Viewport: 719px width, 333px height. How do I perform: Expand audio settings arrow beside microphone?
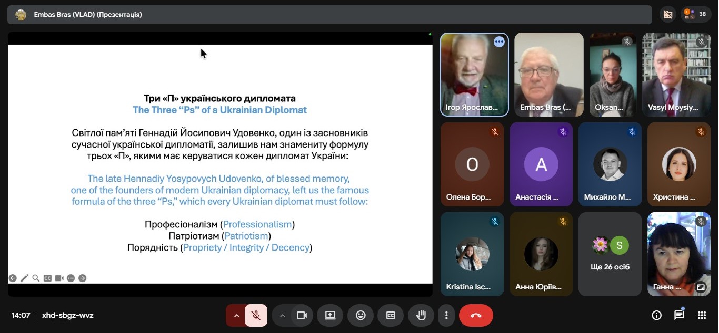(x=236, y=315)
